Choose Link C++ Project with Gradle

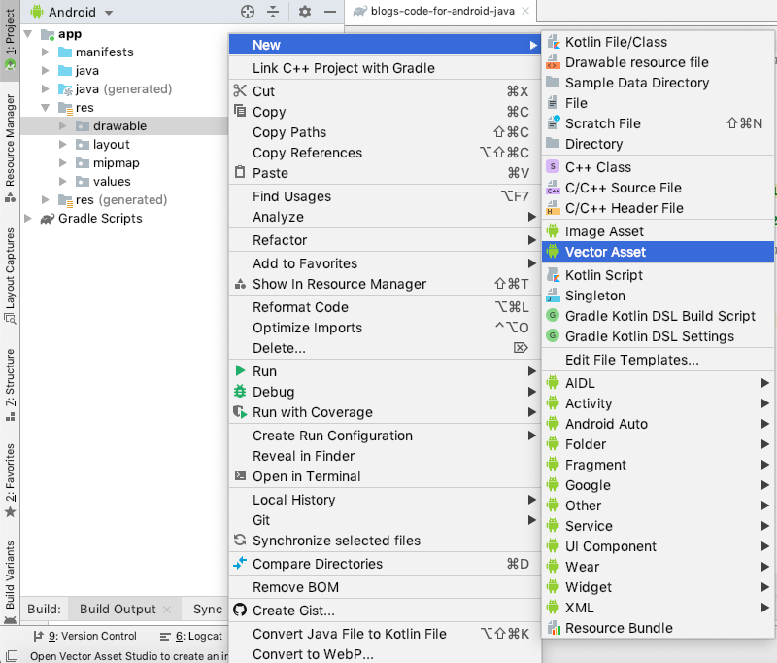click(x=385, y=68)
